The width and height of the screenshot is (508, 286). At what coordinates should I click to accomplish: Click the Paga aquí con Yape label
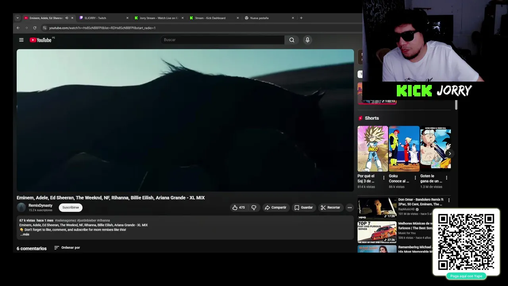coord(466,276)
